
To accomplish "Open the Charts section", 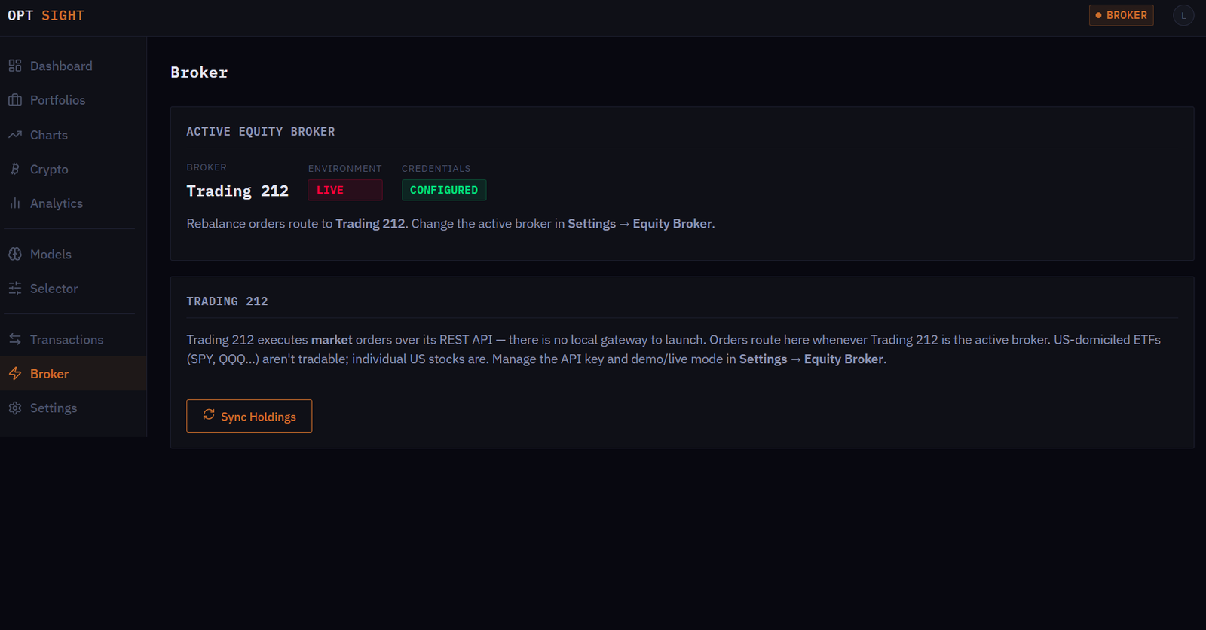I will [x=73, y=135].
